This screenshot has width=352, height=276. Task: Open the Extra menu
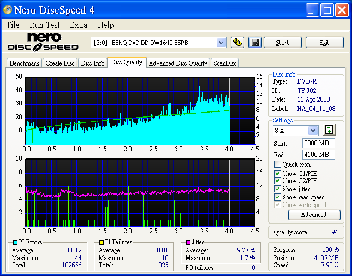tap(79, 25)
